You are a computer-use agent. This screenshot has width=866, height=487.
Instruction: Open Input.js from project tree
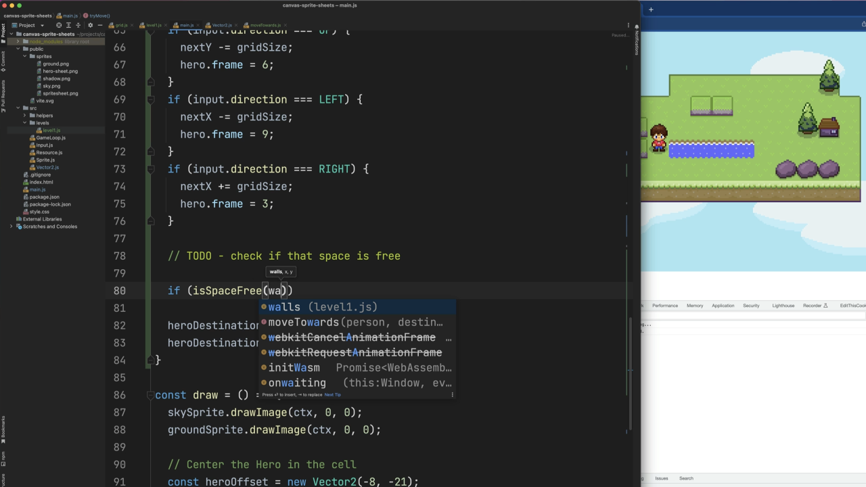point(45,145)
